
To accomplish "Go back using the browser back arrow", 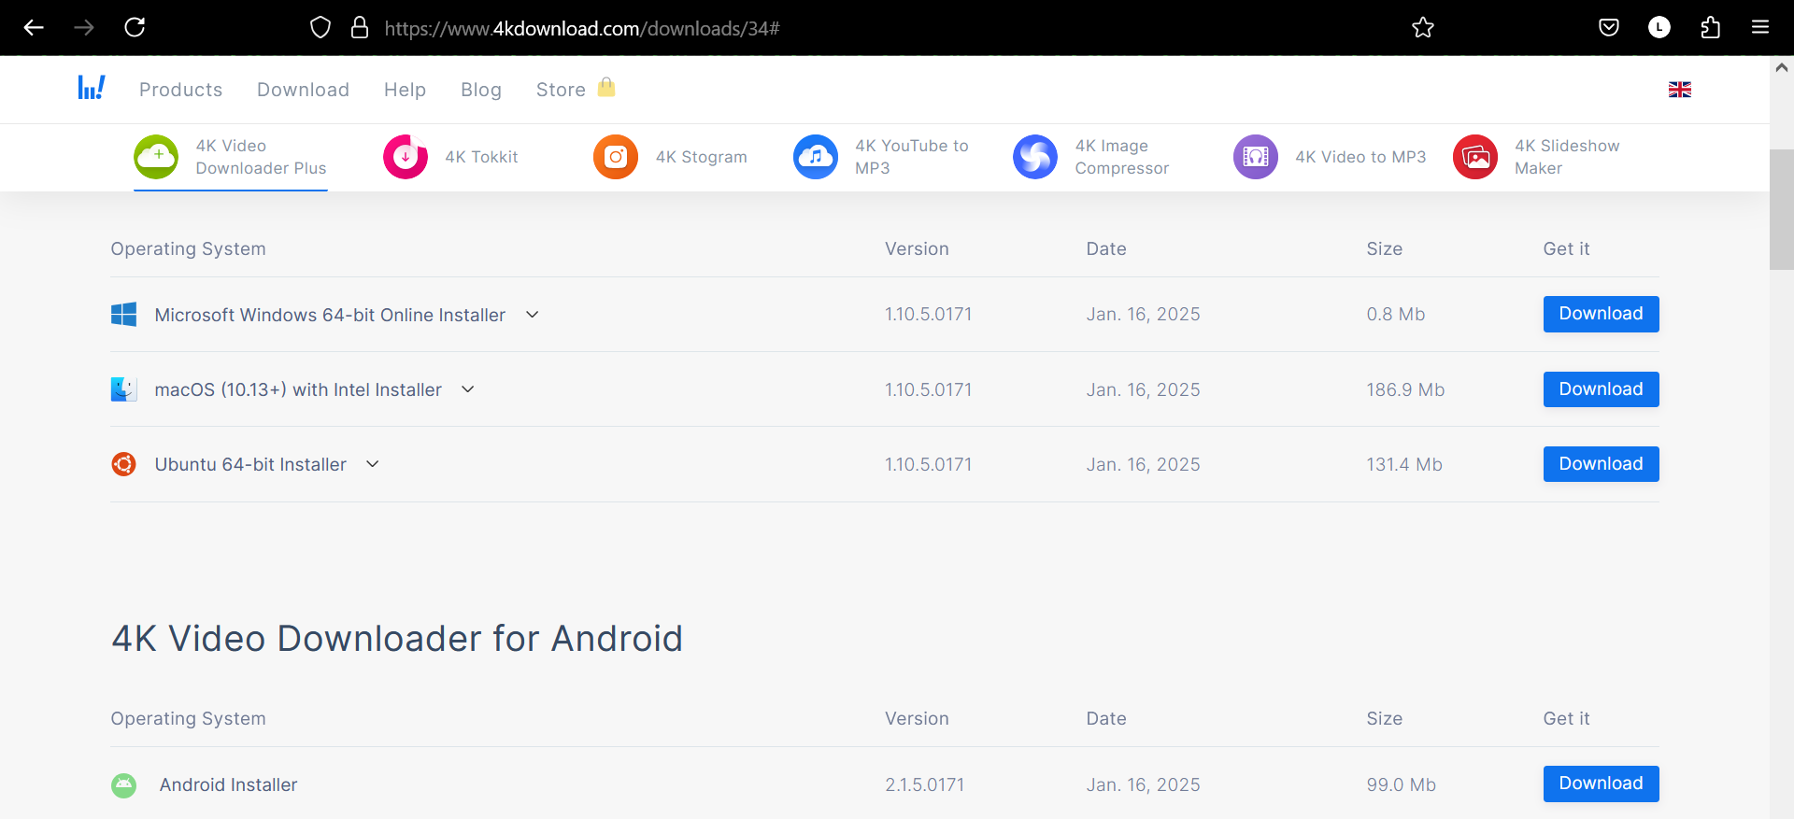I will coord(34,28).
